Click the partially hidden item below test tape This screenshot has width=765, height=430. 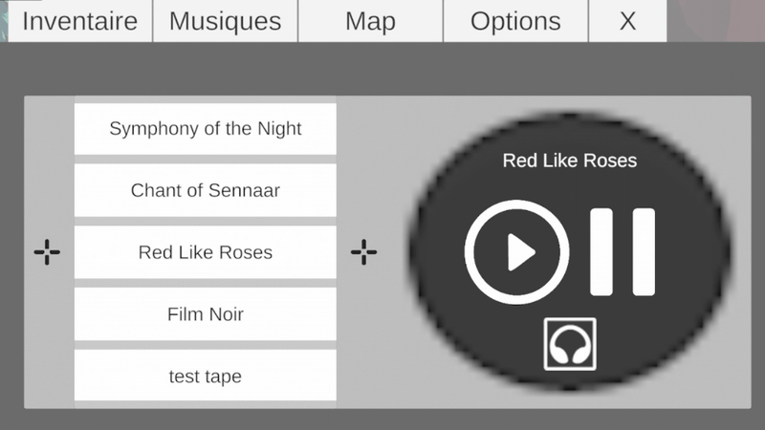(x=206, y=406)
